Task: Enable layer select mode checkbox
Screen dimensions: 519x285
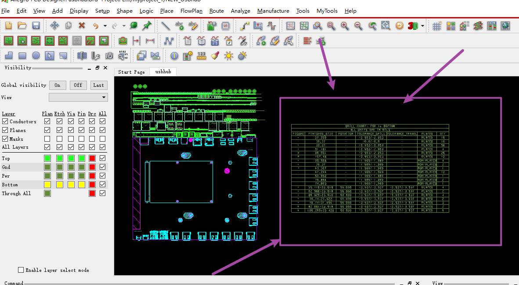Action: tap(21, 270)
